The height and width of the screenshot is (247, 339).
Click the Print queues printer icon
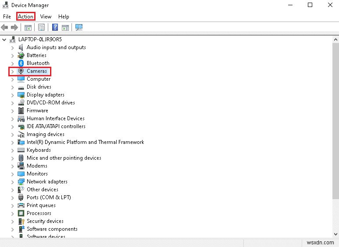coord(21,205)
